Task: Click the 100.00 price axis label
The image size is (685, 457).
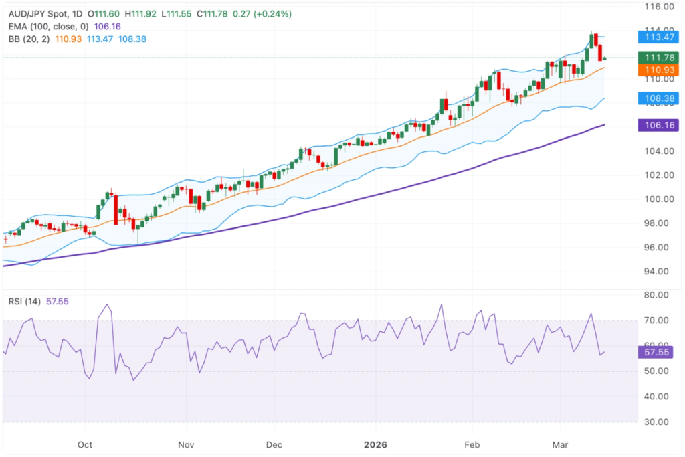Action: tap(658, 199)
